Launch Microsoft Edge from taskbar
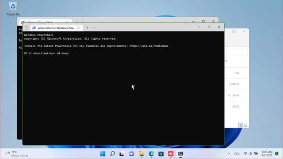283x159 pixels. [x=151, y=154]
